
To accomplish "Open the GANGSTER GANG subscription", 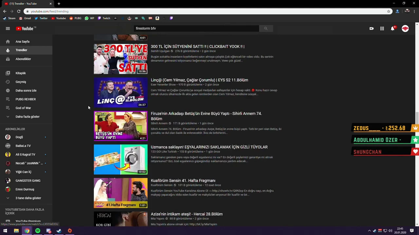I will 26,180.
